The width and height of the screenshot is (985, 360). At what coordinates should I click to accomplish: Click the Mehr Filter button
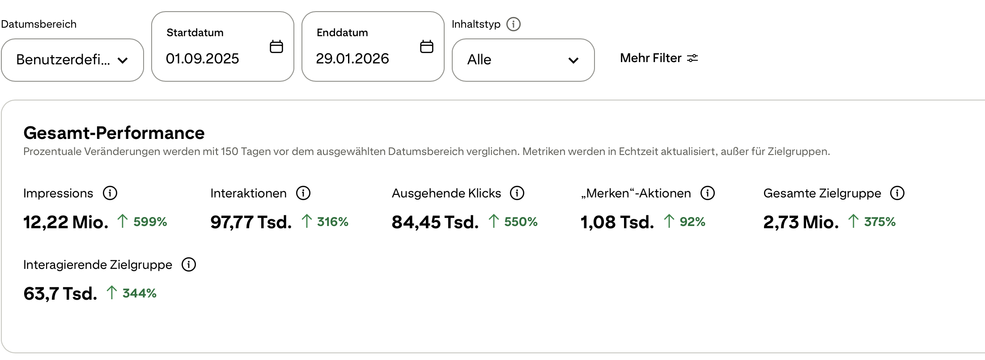tap(651, 58)
